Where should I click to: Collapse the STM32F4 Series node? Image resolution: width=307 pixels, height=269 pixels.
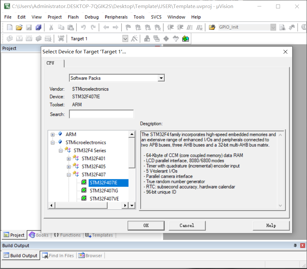coord(61,150)
